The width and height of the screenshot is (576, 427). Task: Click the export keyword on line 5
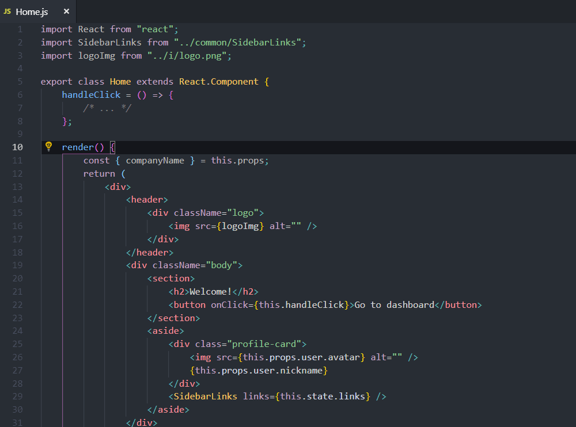(x=56, y=81)
